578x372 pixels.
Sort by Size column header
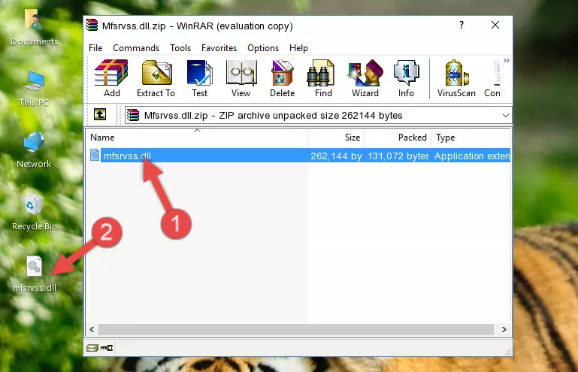[x=336, y=138]
